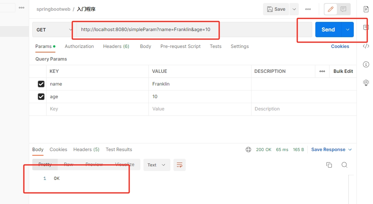Click the Franklin value cell
This screenshot has width=373, height=204.
point(200,84)
